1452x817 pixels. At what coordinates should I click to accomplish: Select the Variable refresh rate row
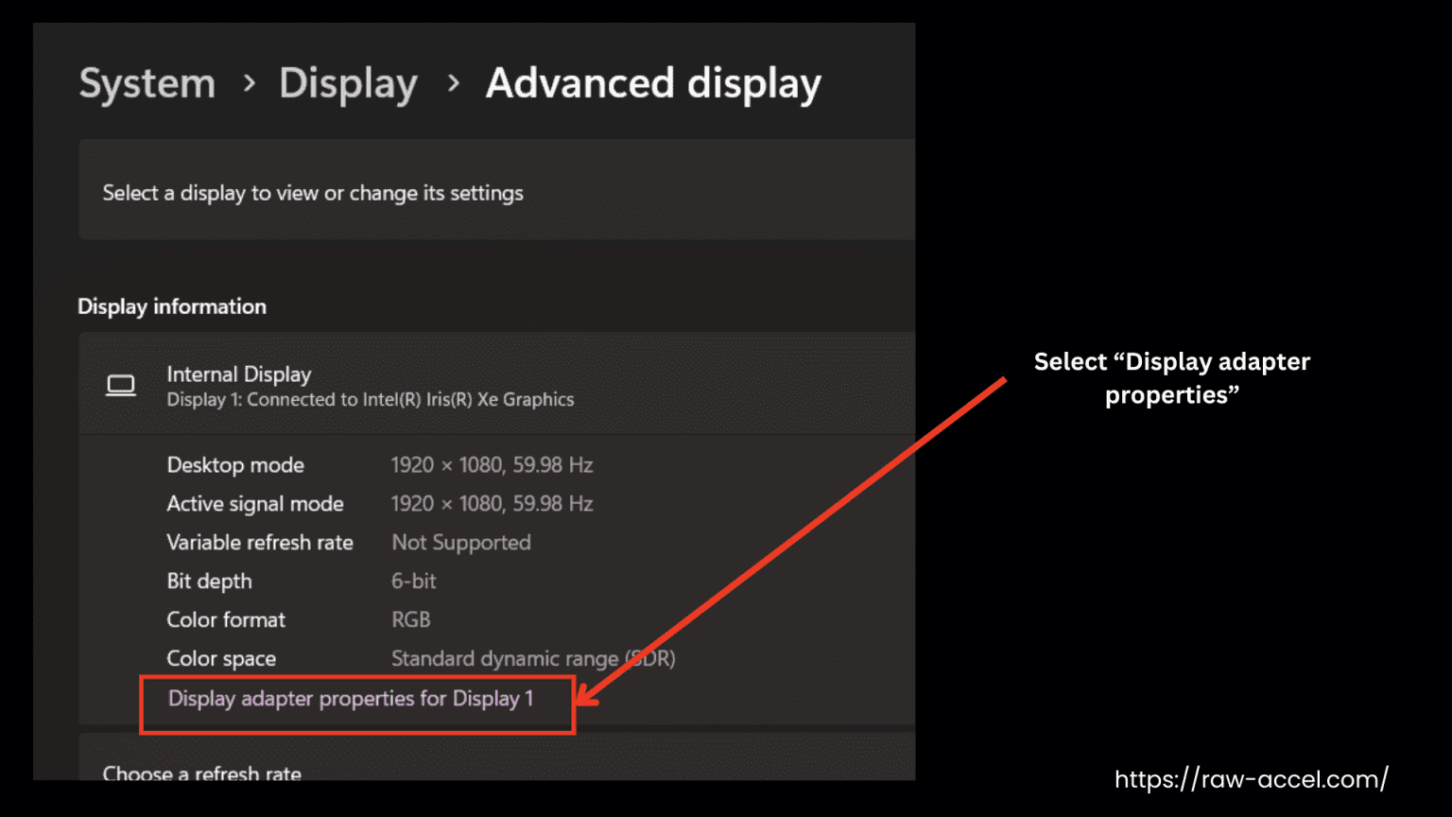point(260,542)
